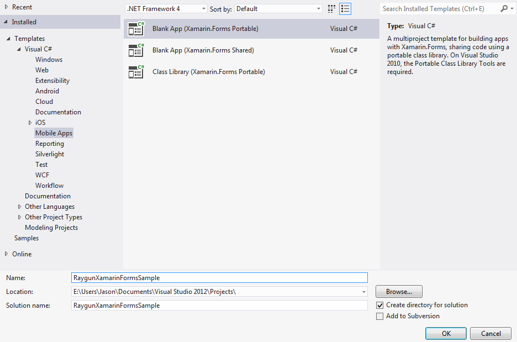Click the search magnifier icon
Viewport: 517px width, 342px height.
[504, 9]
